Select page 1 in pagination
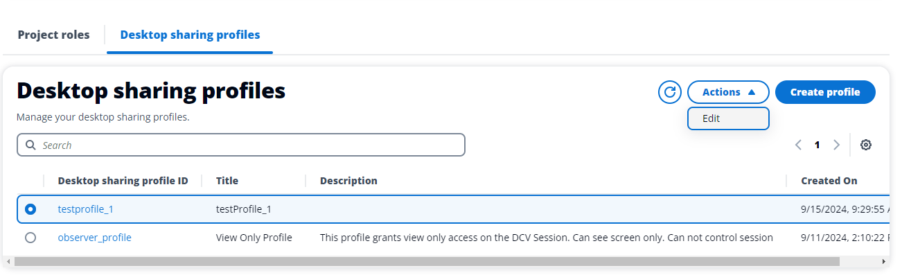The height and width of the screenshot is (275, 902). tap(817, 145)
